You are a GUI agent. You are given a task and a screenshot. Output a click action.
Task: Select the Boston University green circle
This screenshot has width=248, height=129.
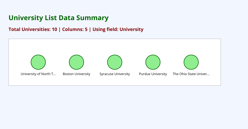[76, 62]
